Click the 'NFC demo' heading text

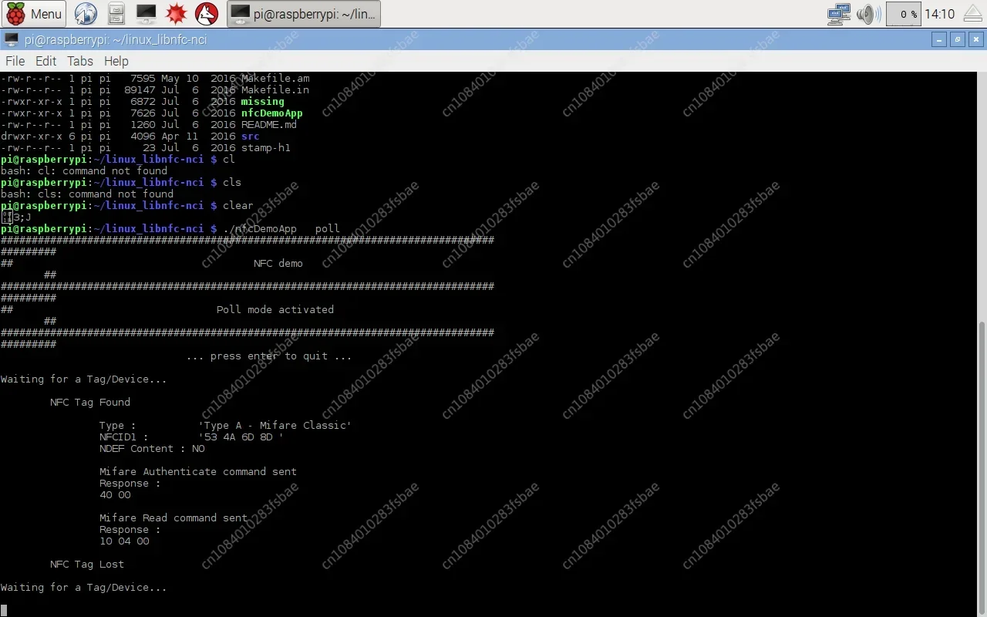click(x=278, y=263)
